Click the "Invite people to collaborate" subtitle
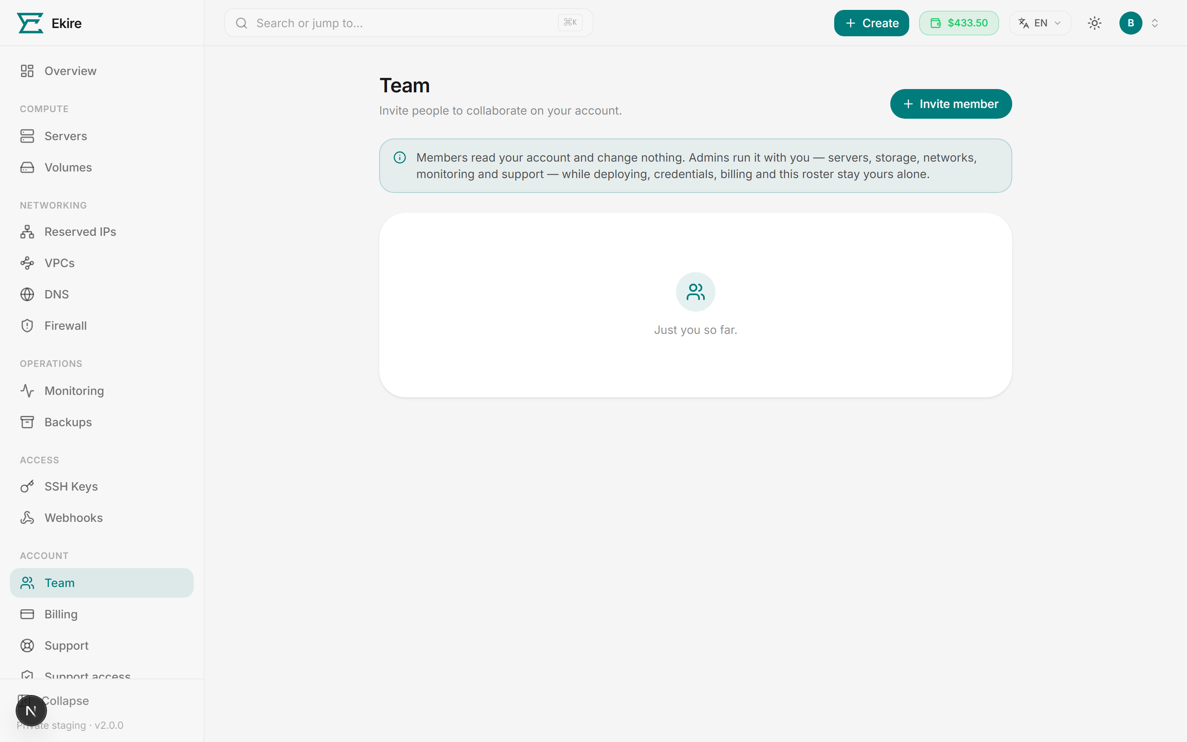Screen dimensions: 1187x742 (x=500, y=111)
